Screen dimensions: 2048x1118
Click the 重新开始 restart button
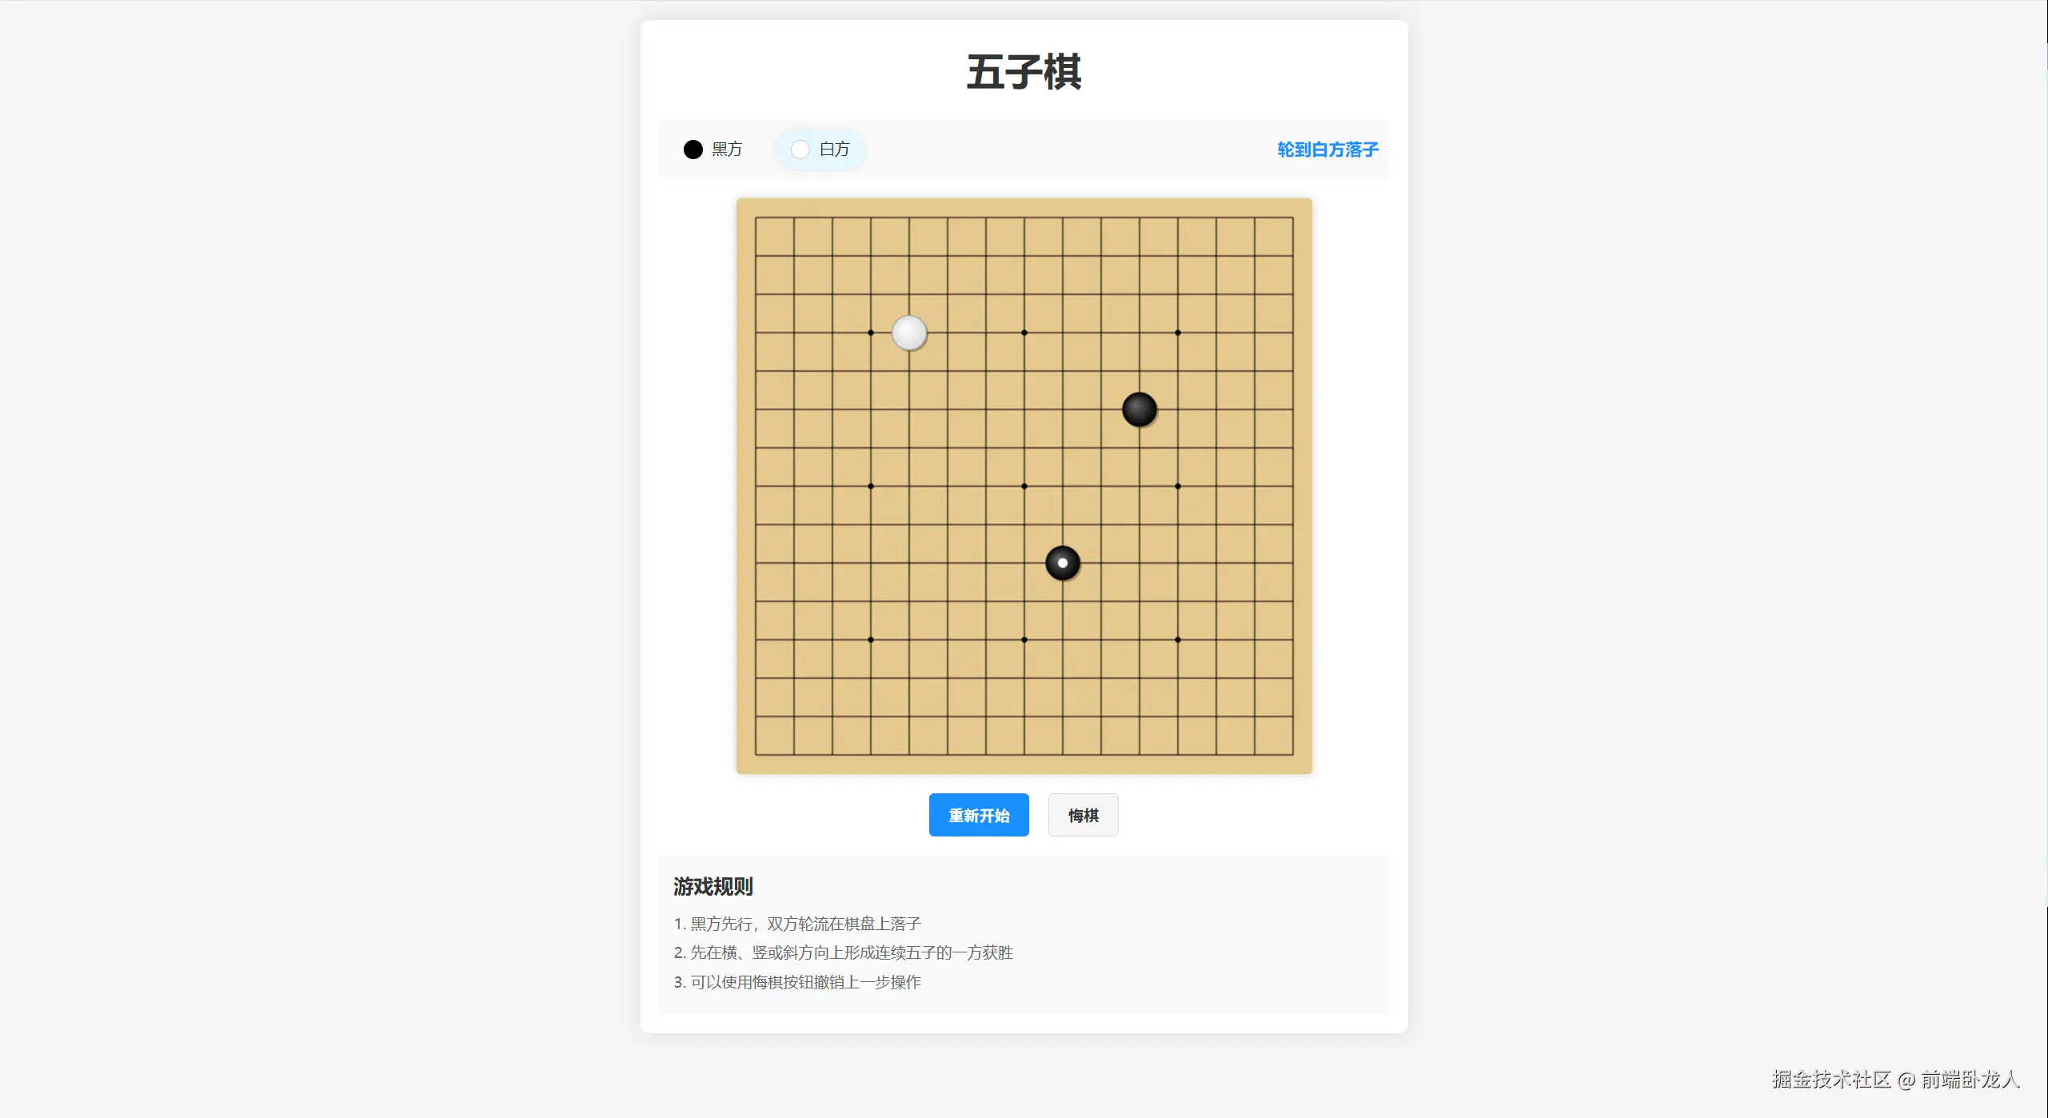(x=979, y=815)
